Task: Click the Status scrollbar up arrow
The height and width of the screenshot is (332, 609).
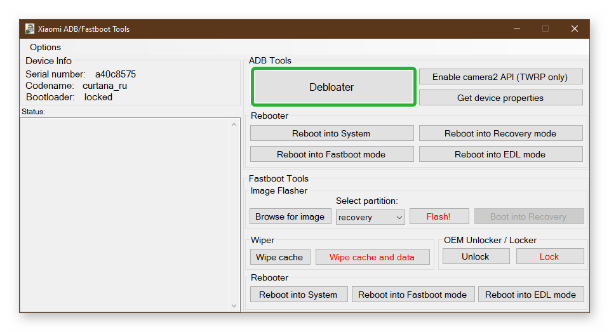Action: coord(234,124)
